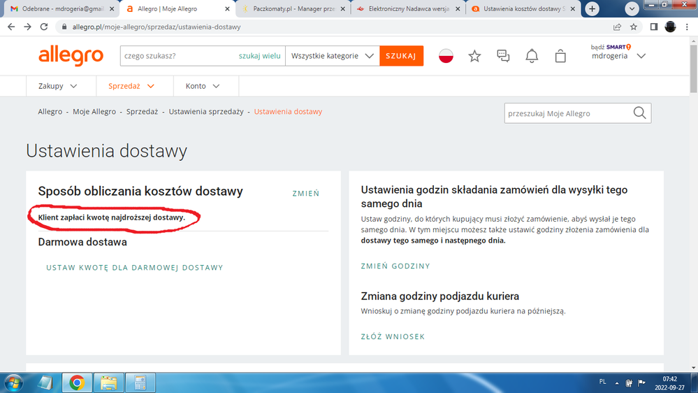Open favorites star icon in Allegro header
Image resolution: width=698 pixels, height=393 pixels.
click(x=474, y=56)
